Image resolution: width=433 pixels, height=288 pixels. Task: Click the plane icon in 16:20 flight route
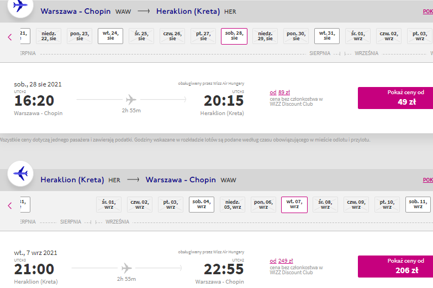[131, 100]
